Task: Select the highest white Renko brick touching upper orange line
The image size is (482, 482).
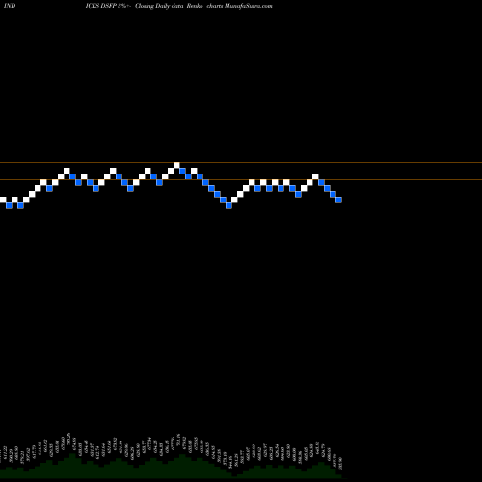Action: (176, 165)
